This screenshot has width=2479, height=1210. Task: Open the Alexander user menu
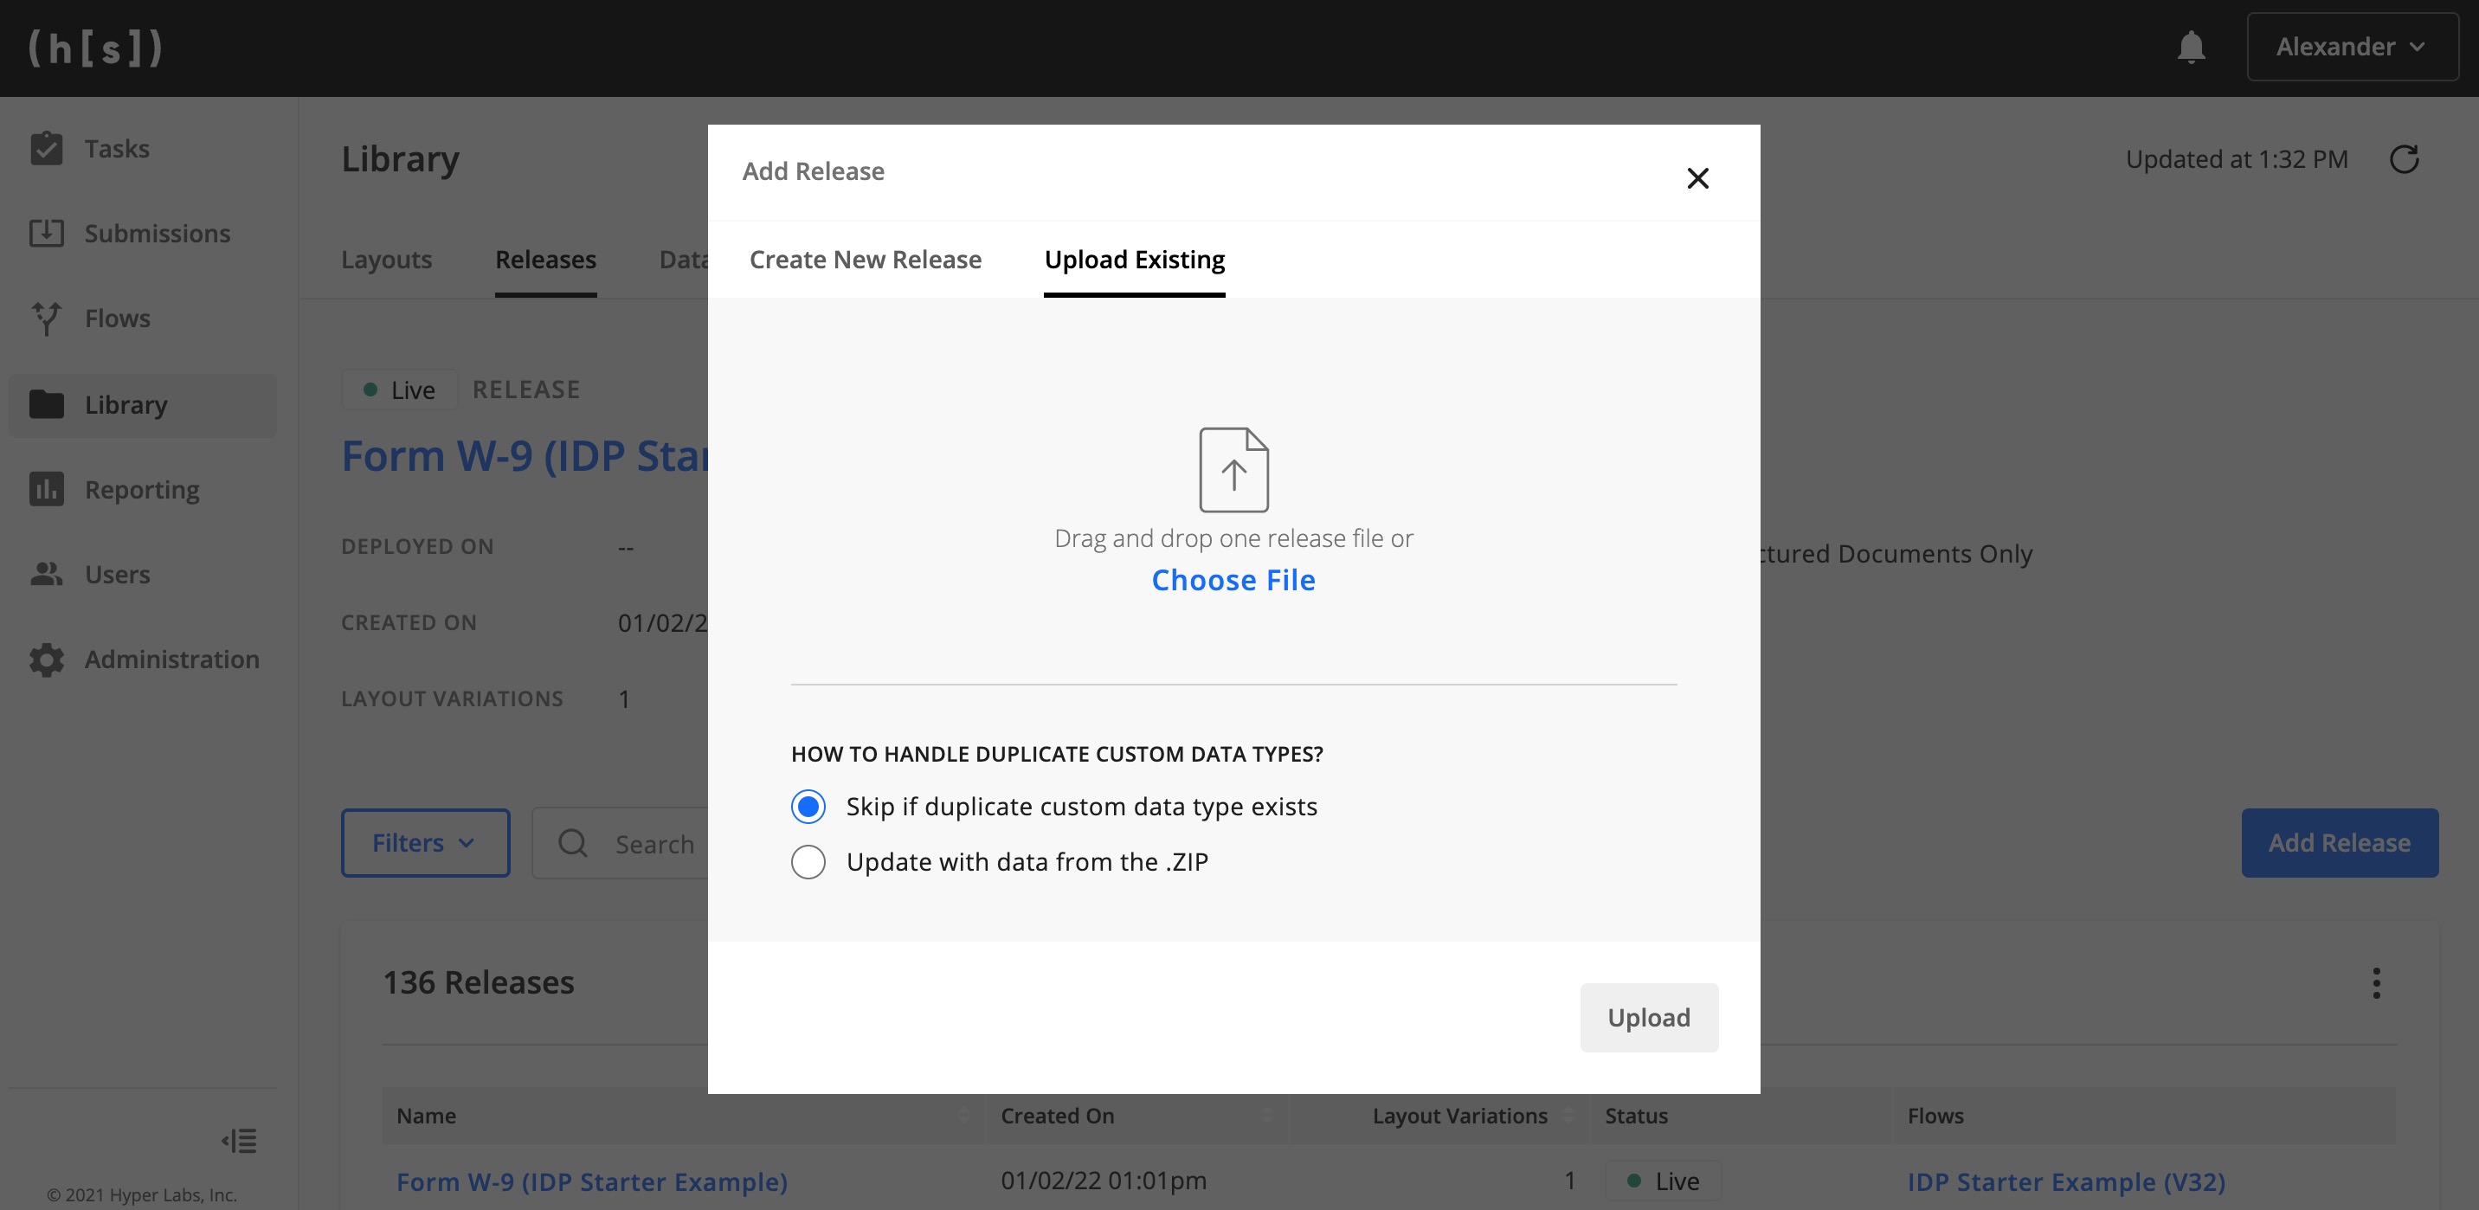[2352, 47]
